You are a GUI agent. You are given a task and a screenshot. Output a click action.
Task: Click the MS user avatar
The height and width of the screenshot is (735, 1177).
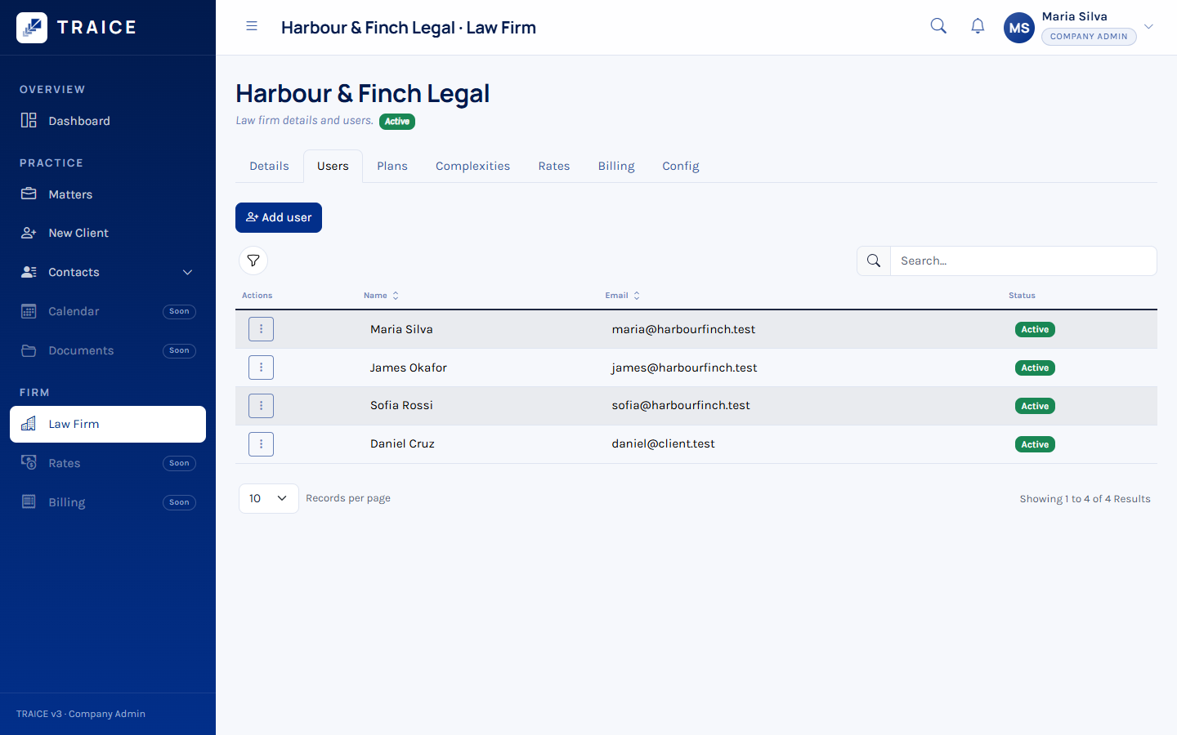1019,28
